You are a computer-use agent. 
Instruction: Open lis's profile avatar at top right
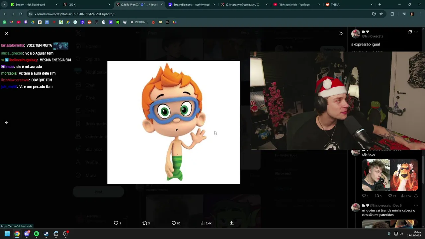(x=356, y=34)
